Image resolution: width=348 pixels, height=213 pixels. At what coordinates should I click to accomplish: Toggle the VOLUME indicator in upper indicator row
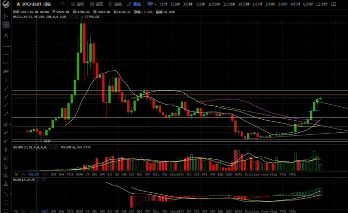pos(33,174)
